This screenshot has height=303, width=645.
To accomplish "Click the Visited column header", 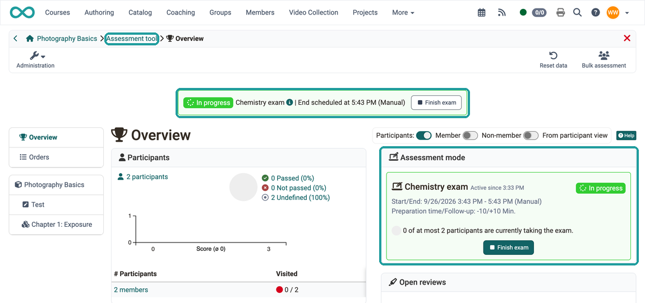I will point(287,274).
